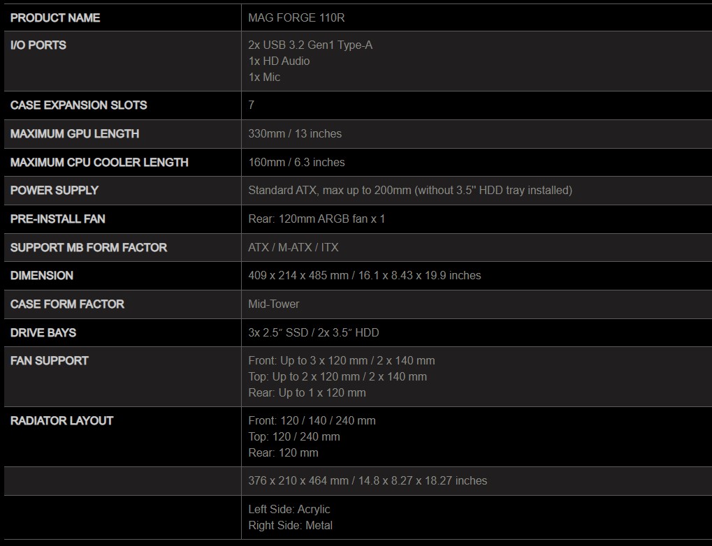The width and height of the screenshot is (712, 546).
Task: Click the 2x USB 3.2 Gen1 Type-A text
Action: [310, 45]
